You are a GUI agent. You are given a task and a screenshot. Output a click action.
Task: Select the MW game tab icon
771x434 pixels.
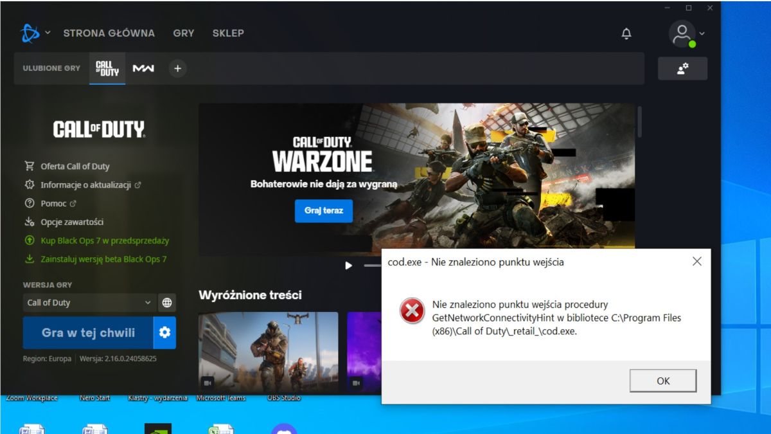(143, 68)
